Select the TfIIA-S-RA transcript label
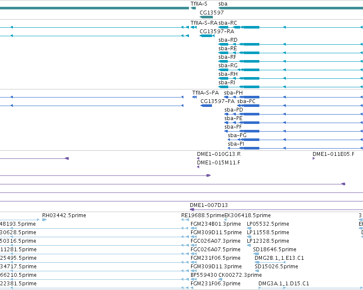Viewport: 363px width, 290px height. (204, 23)
